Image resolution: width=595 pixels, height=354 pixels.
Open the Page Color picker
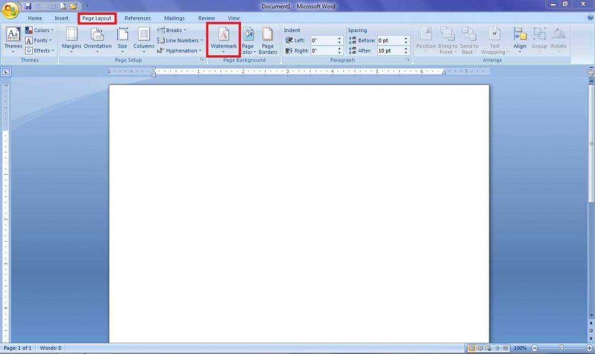[248, 39]
